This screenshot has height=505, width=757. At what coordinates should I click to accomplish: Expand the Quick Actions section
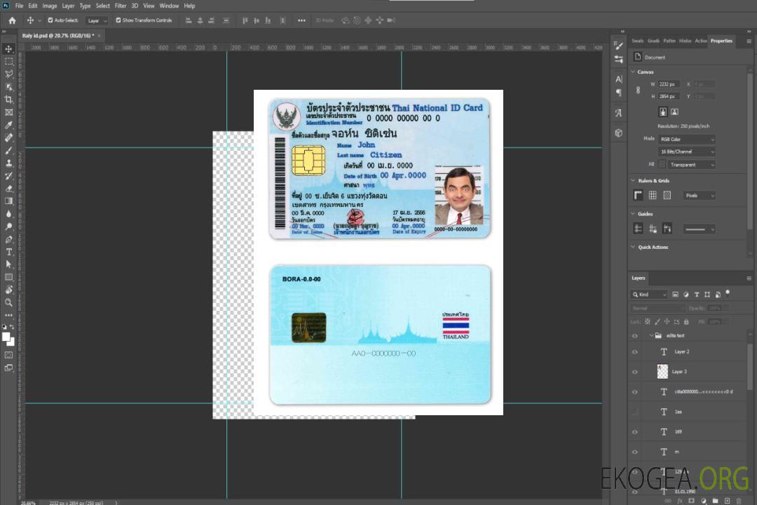pos(633,247)
